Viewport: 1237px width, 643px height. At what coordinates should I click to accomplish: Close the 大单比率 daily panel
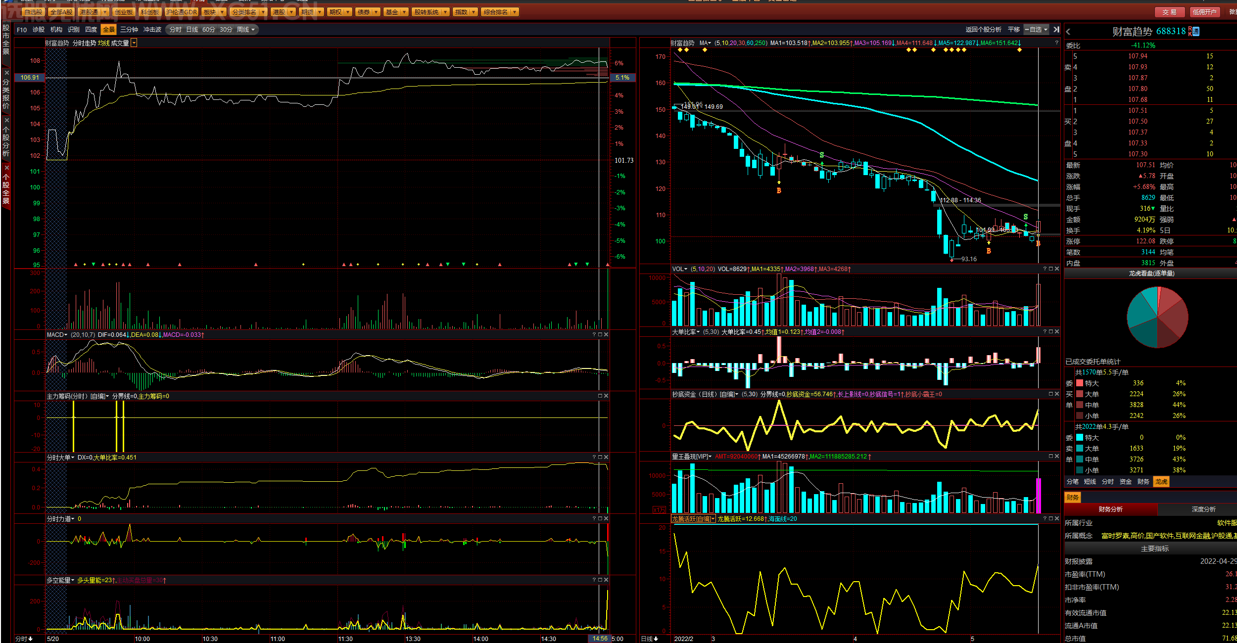(x=1057, y=332)
